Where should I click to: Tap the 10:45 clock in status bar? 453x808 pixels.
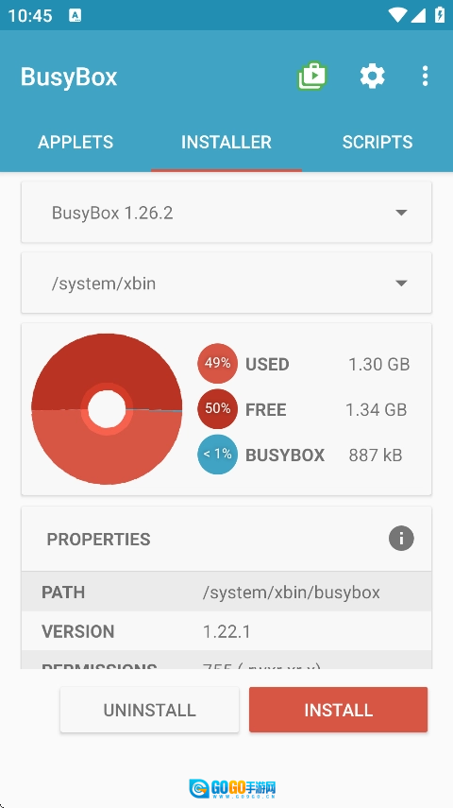coord(30,15)
